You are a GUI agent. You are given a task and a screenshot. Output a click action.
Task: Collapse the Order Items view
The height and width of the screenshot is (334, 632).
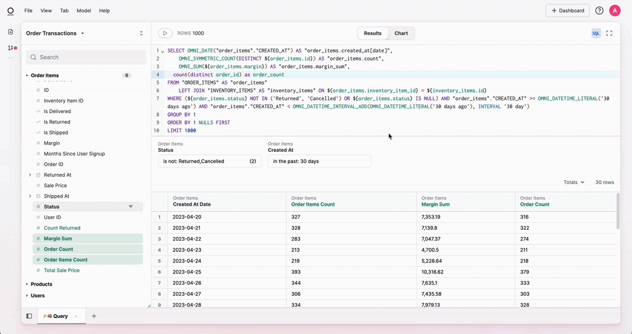pos(27,75)
